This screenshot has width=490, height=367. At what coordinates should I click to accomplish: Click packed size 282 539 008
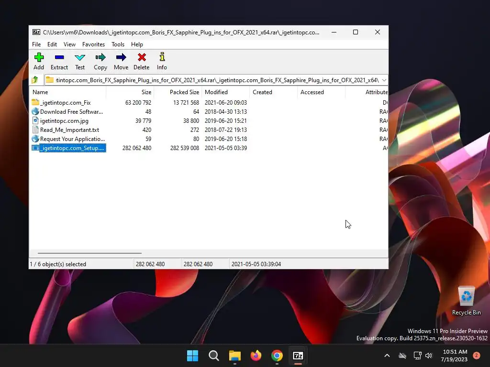(x=185, y=148)
